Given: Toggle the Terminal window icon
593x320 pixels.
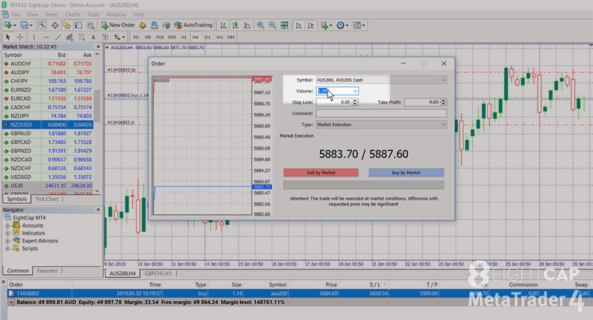Looking at the screenshot, I should 78,26.
